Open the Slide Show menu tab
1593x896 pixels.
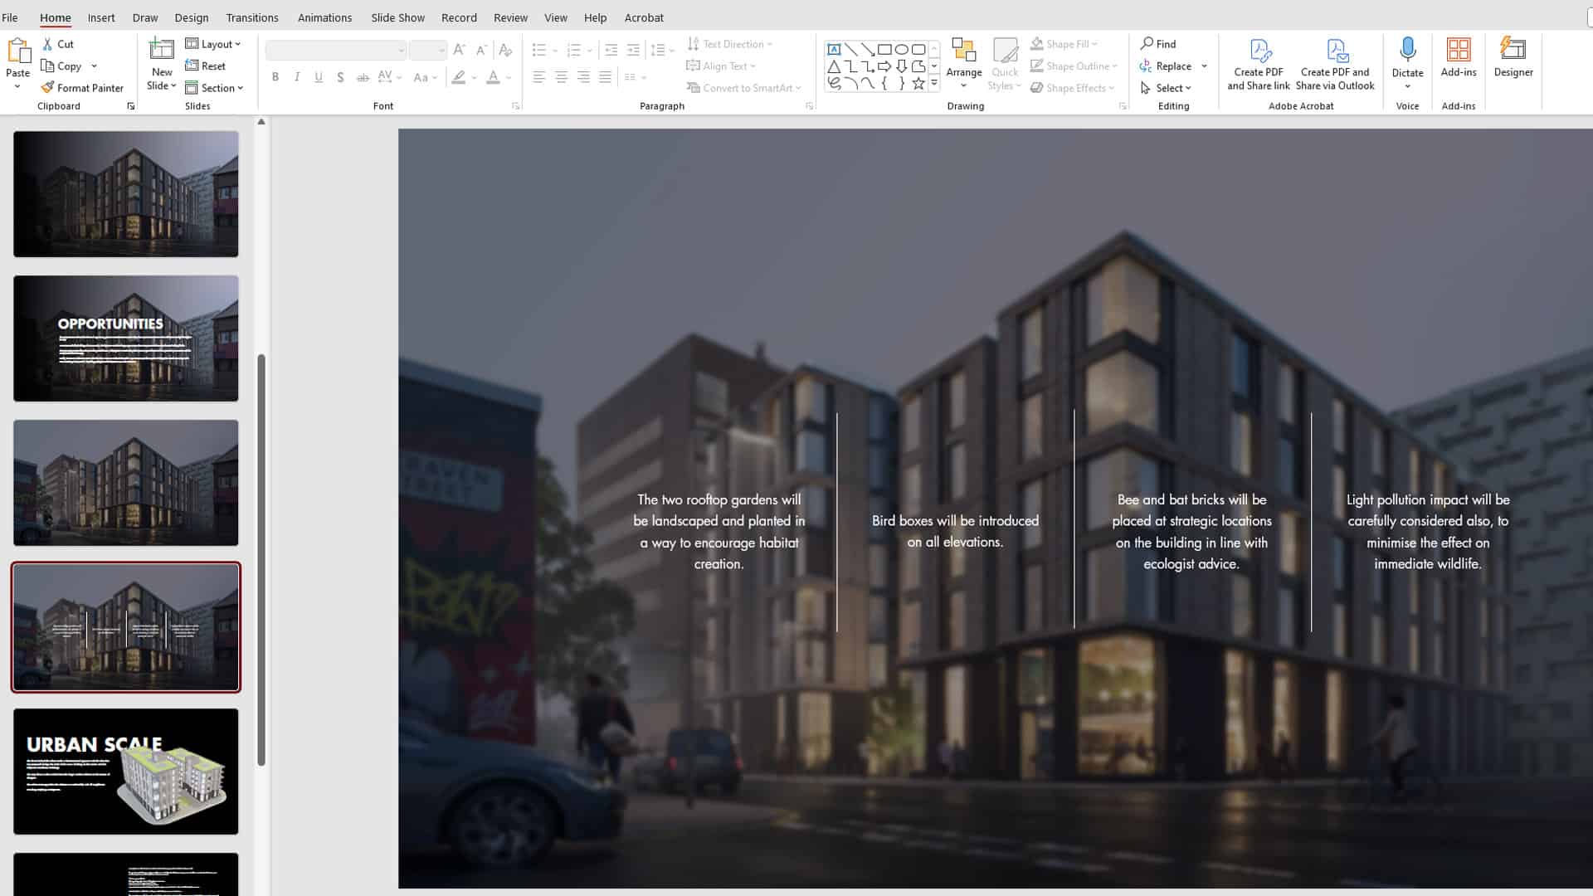pos(397,17)
